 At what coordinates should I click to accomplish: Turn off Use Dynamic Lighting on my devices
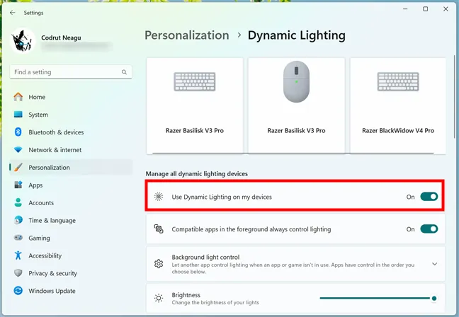(x=429, y=197)
